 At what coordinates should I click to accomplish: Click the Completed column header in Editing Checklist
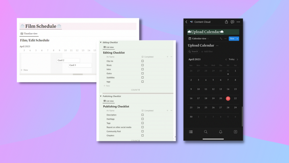148,57
